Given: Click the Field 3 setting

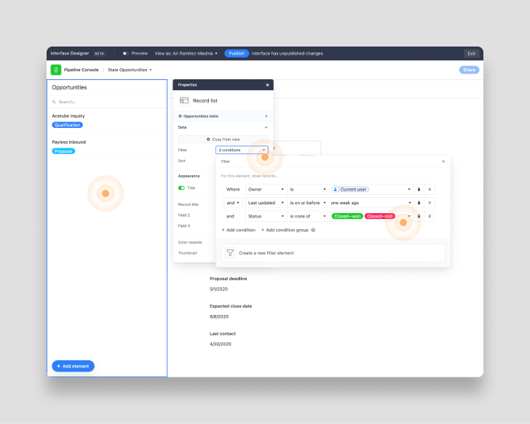Looking at the screenshot, I should (184, 226).
